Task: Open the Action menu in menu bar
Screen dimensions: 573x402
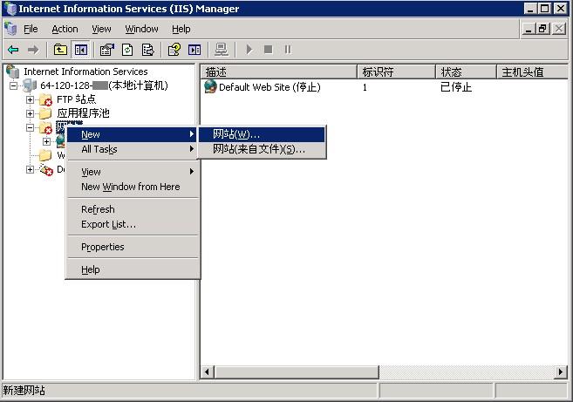Action: pyautogui.click(x=65, y=29)
